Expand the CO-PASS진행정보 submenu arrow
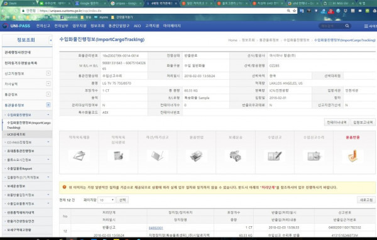Viewport: 377px width, 240px height. click(48, 142)
